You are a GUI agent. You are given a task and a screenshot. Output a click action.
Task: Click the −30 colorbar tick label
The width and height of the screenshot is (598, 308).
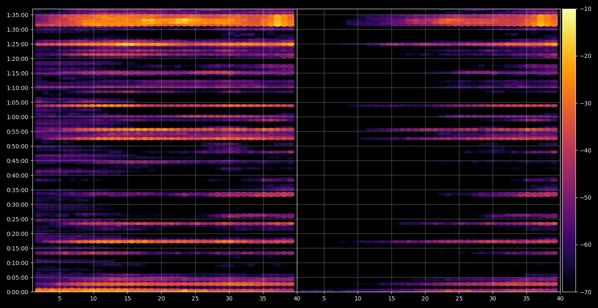(586, 103)
